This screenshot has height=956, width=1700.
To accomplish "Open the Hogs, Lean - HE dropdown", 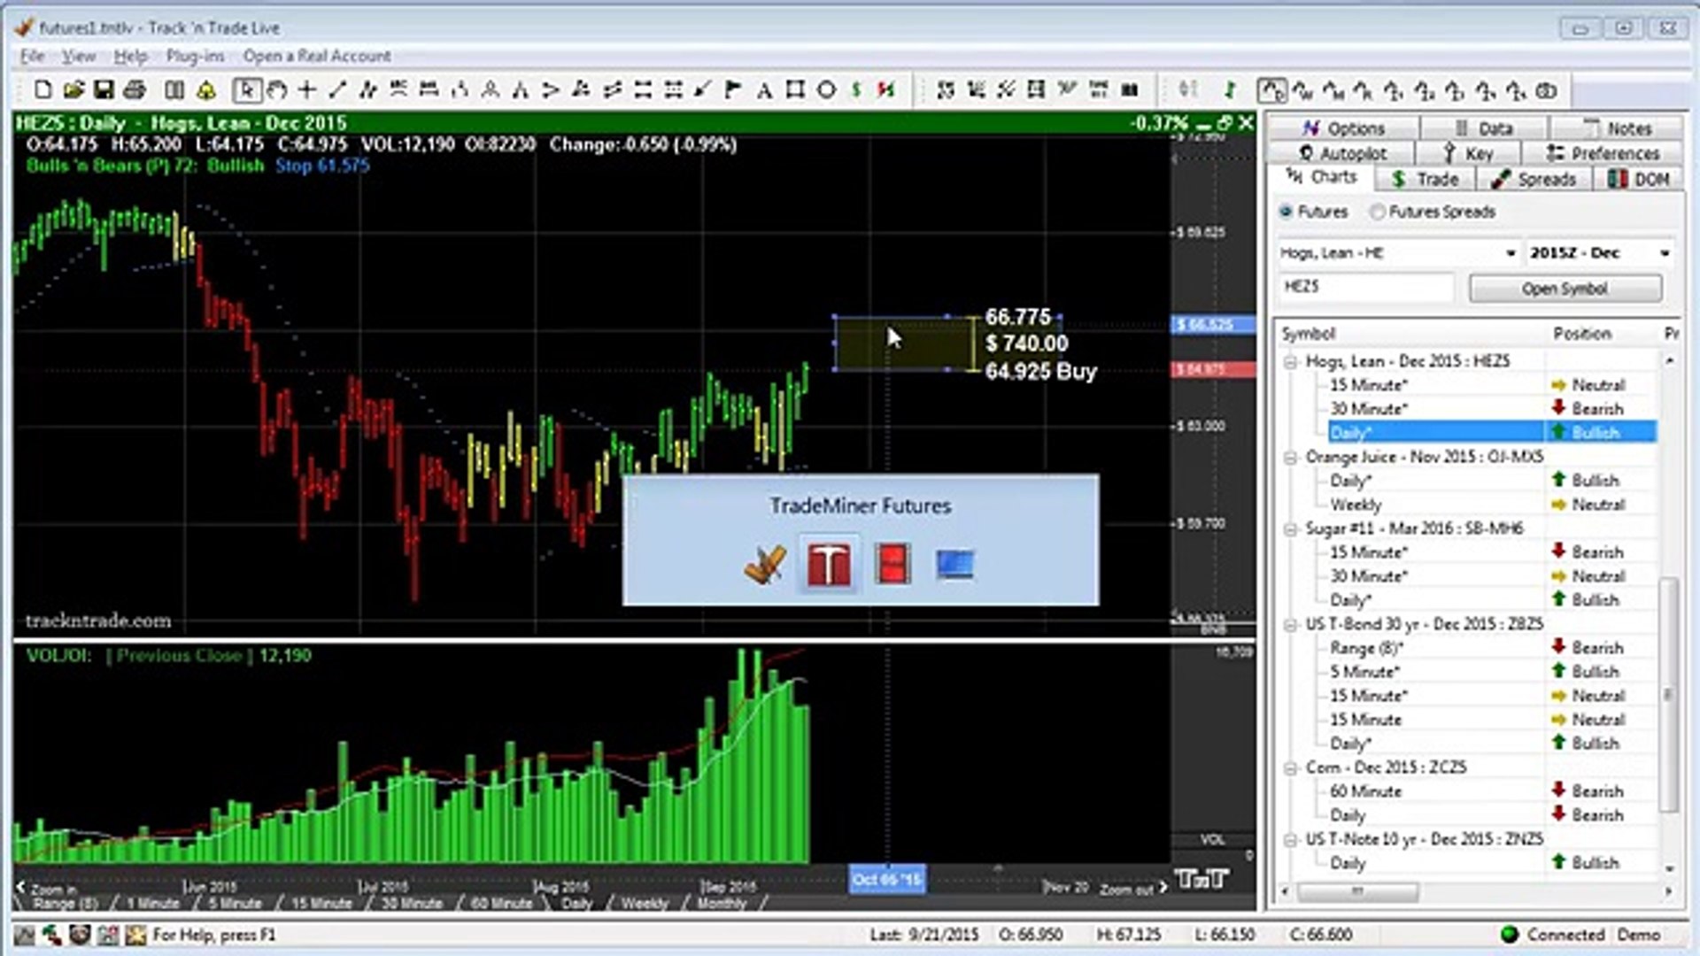I will pos(1510,252).
